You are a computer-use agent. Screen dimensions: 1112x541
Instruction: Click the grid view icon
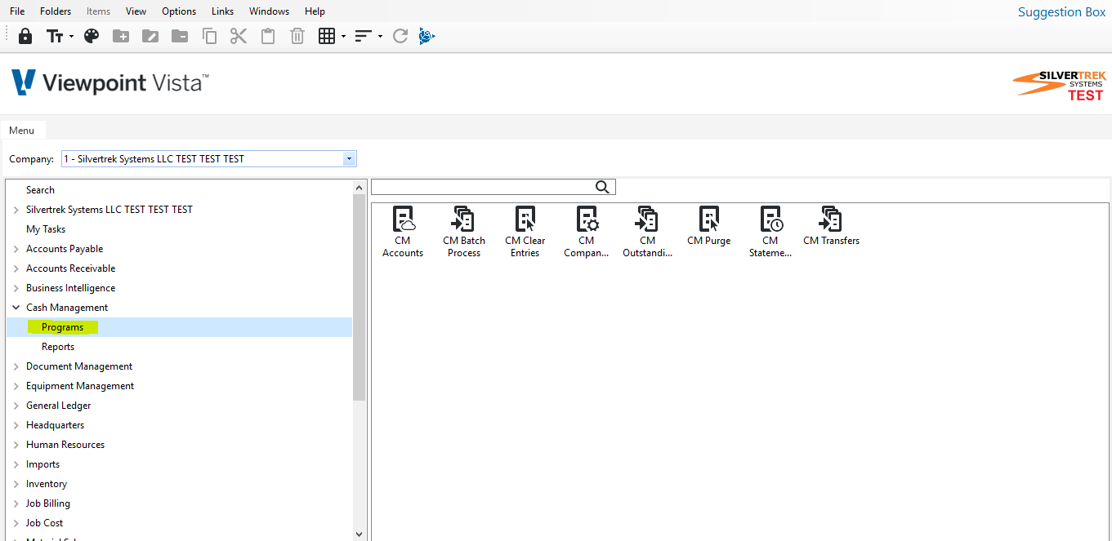coord(327,36)
